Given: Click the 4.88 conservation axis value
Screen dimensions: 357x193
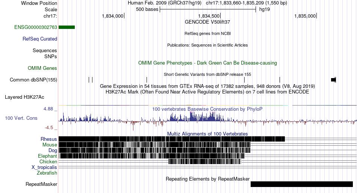Looking at the screenshot, I should click(x=48, y=109).
